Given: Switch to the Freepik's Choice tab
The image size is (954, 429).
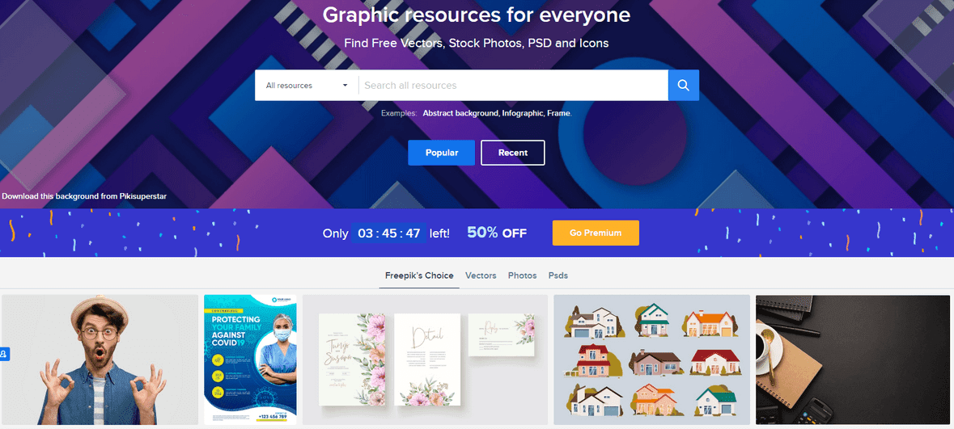Looking at the screenshot, I should point(419,275).
